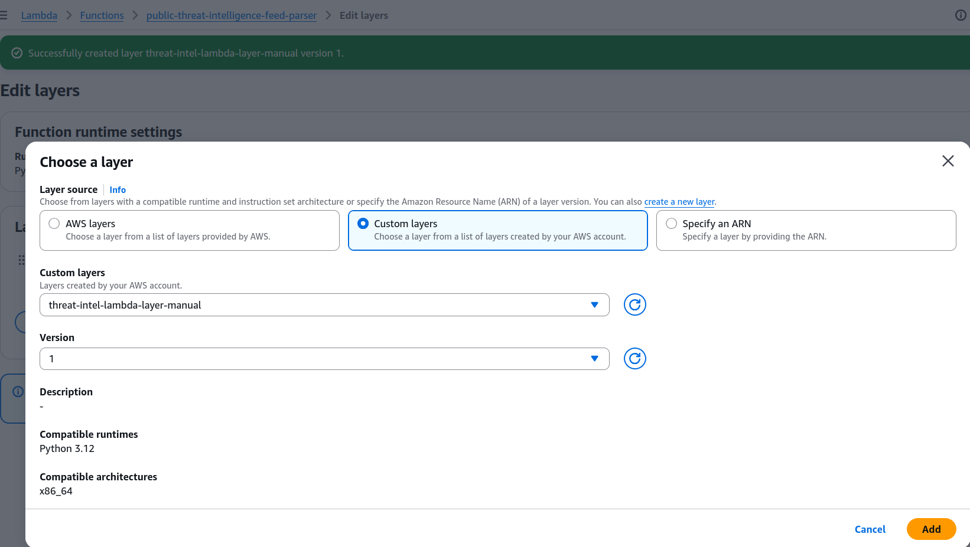
Task: Click the Compatible runtimes label
Action: 89,434
